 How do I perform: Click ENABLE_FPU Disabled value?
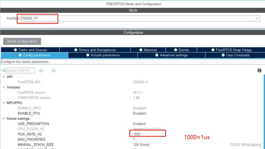(x=139, y=113)
